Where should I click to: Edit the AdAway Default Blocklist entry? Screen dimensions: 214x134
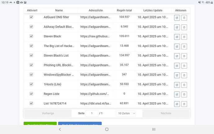[x=177, y=27]
